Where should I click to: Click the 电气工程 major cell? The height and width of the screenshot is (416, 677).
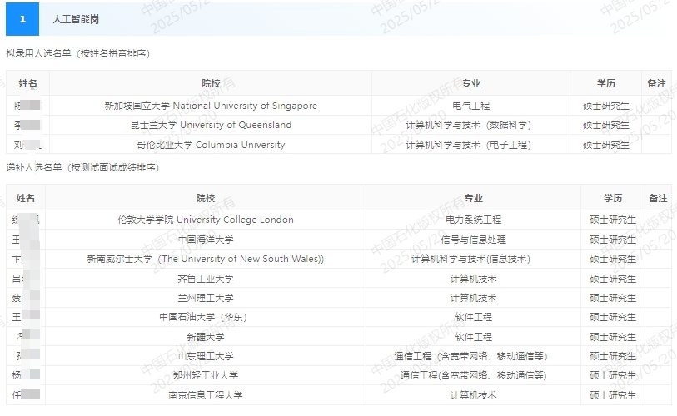click(x=470, y=106)
